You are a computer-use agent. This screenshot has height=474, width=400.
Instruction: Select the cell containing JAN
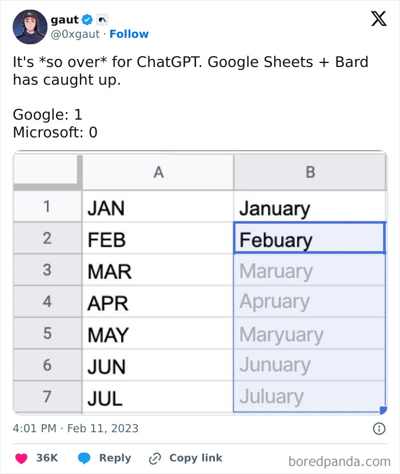[x=158, y=208]
